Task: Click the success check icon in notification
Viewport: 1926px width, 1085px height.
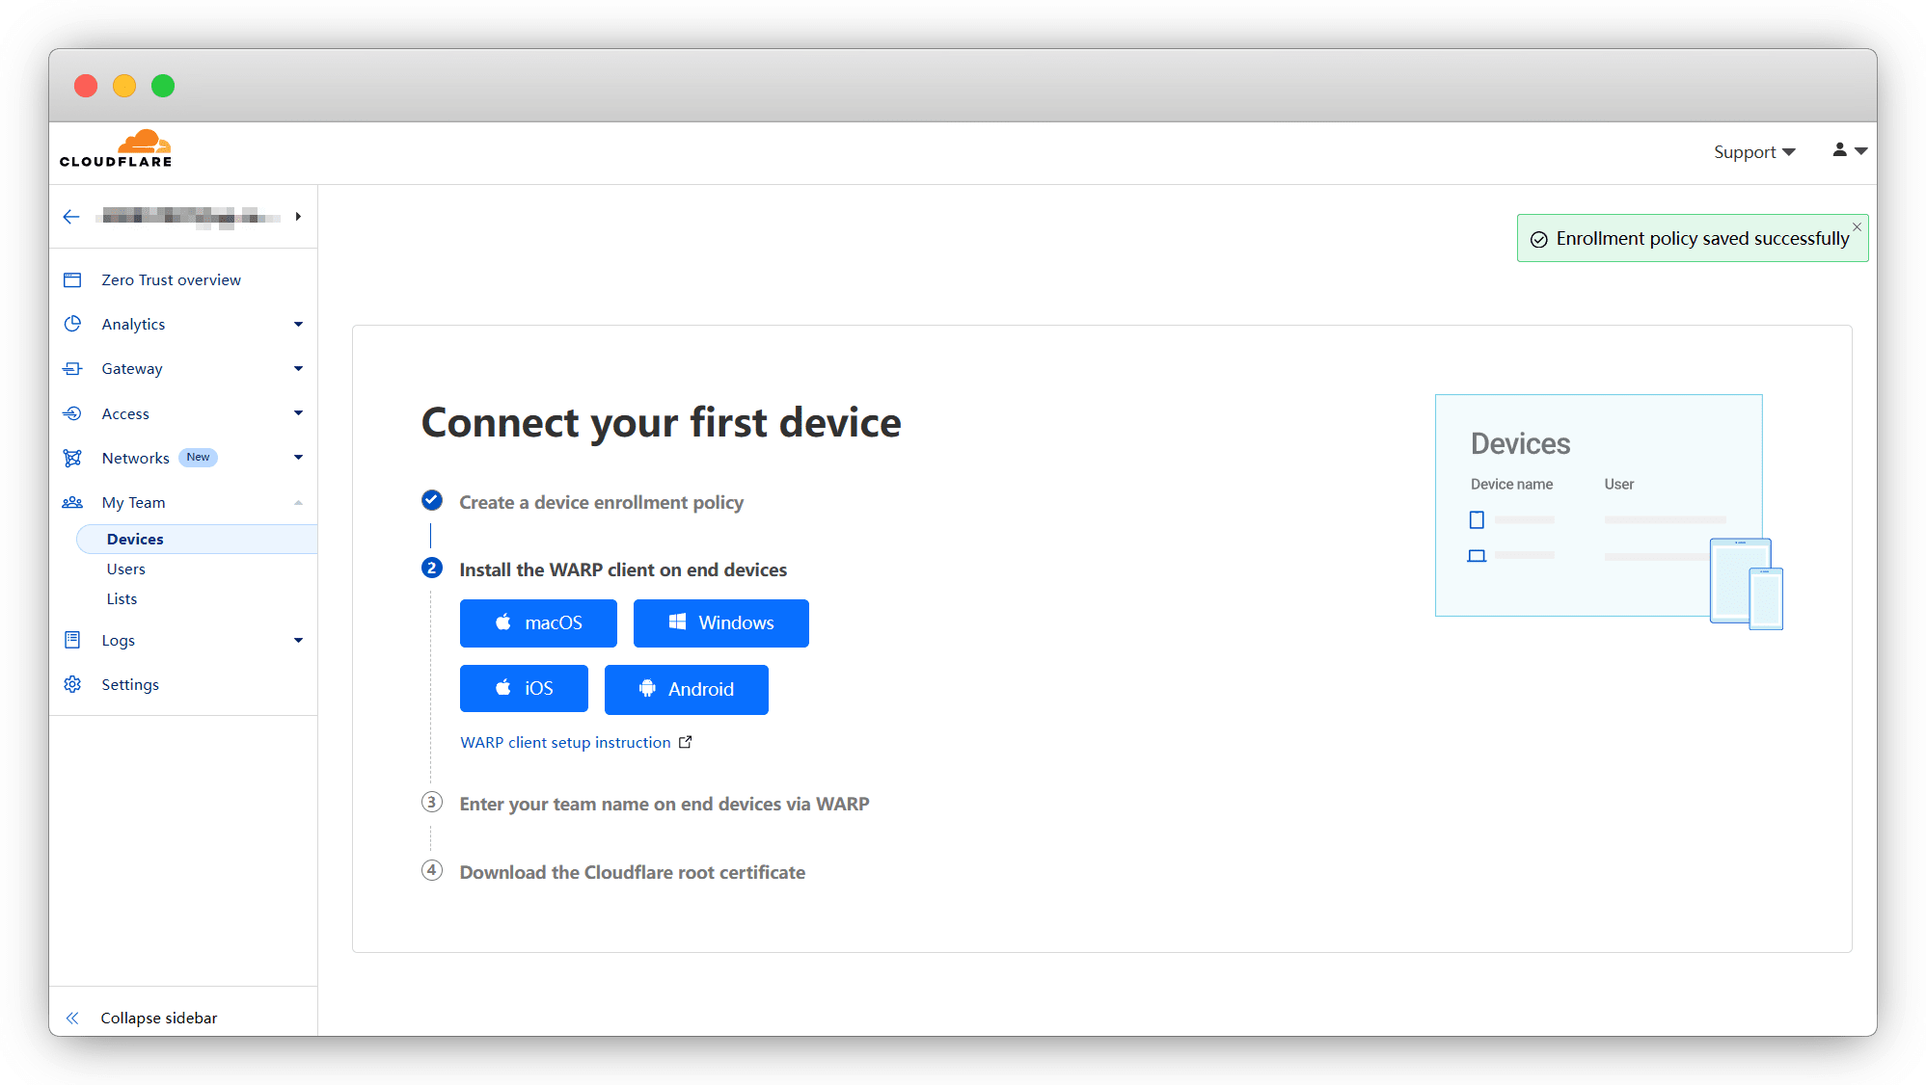Action: pos(1539,239)
